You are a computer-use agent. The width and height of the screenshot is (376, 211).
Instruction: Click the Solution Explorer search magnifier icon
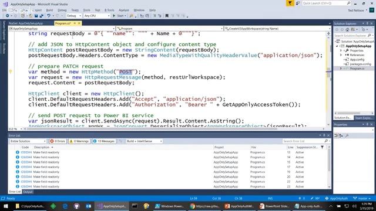pos(370,35)
